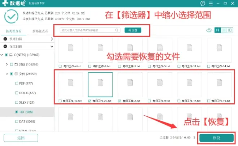Image resolution: width=238 pixels, height=146 pixels.
Task: Toggle the TXT (988) checkbox
Action: tap(17, 112)
